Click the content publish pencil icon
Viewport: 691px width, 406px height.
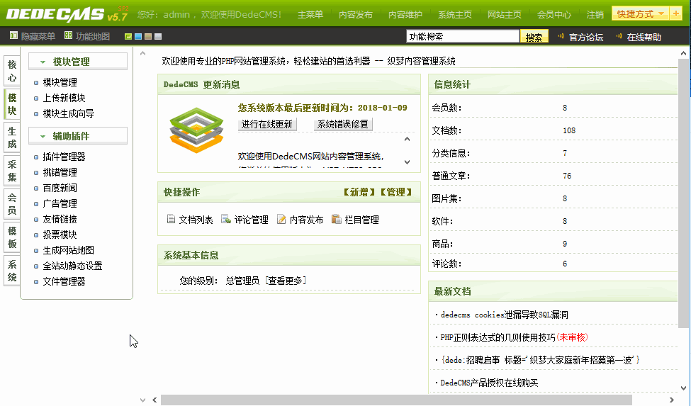(x=281, y=219)
